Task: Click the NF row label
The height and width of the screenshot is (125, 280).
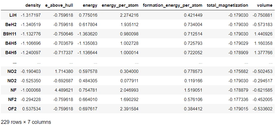Action: 14,90
